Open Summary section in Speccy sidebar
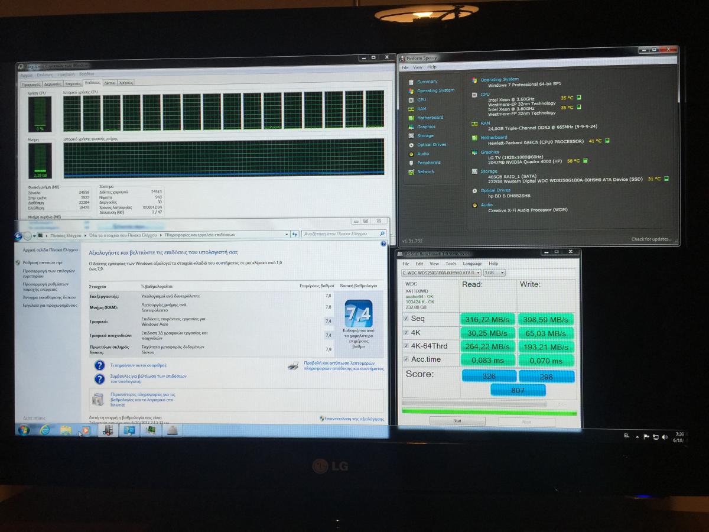 (427, 82)
